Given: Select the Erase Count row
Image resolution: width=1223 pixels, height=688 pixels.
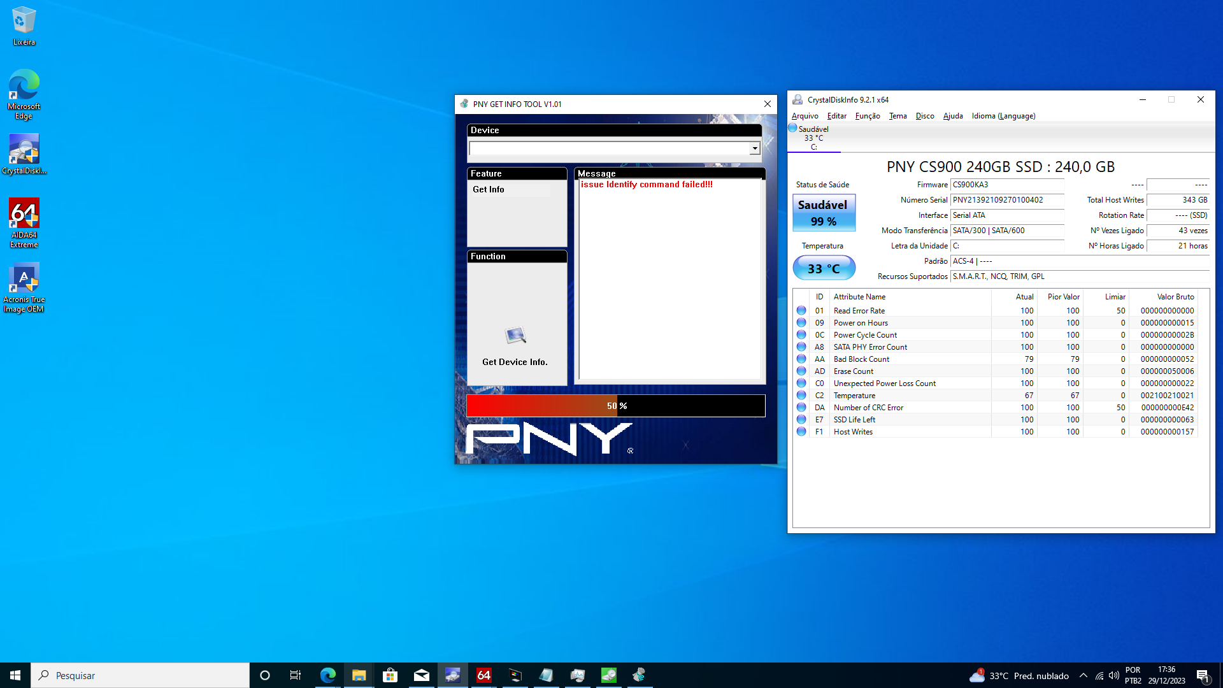Looking at the screenshot, I should coord(996,371).
